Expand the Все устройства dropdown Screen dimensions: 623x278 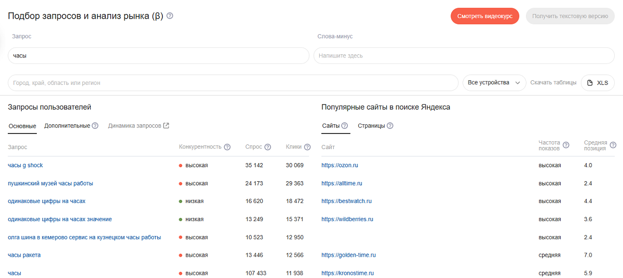pyautogui.click(x=494, y=83)
